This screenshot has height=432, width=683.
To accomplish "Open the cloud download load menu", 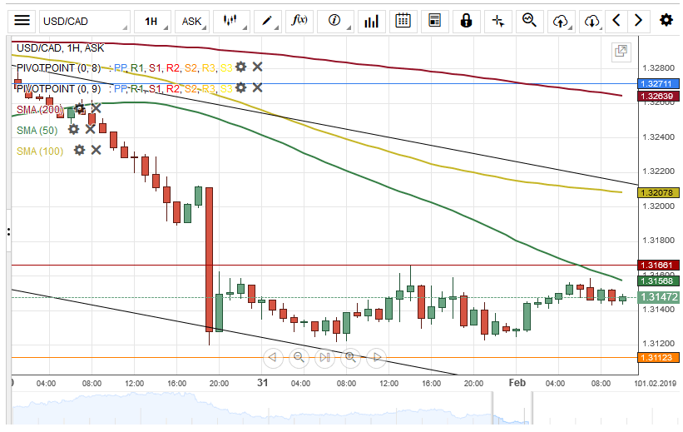I will coord(591,21).
